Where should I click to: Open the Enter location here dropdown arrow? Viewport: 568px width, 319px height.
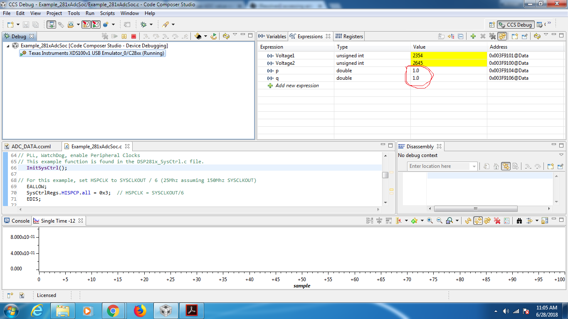(x=474, y=166)
